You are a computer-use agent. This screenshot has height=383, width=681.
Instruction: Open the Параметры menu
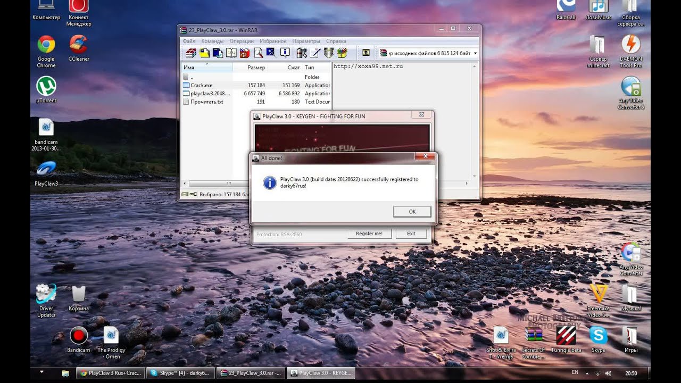(x=306, y=41)
